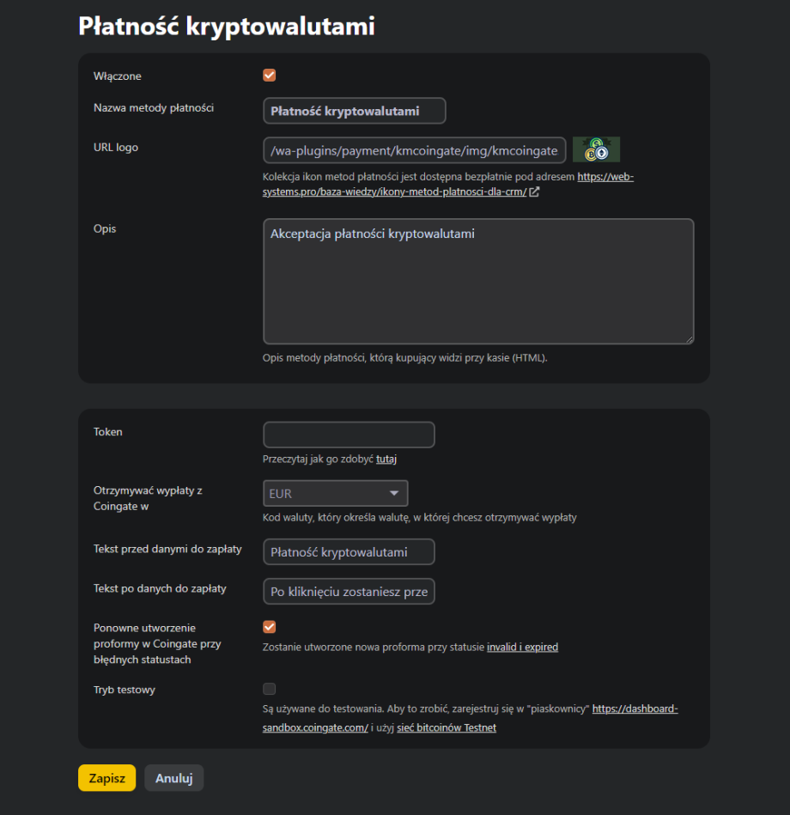Click the crypto coins logo preview image

(596, 149)
